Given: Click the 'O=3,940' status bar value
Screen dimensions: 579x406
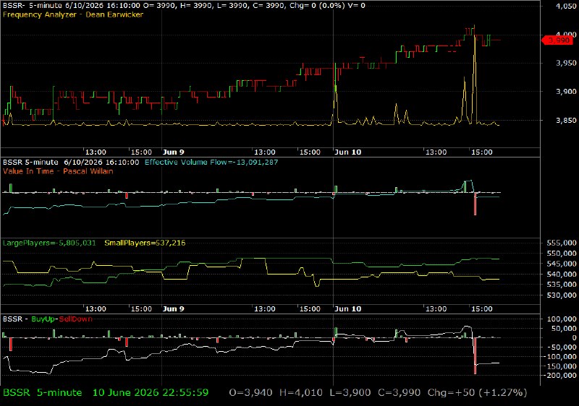Looking at the screenshot, I should click(250, 393).
